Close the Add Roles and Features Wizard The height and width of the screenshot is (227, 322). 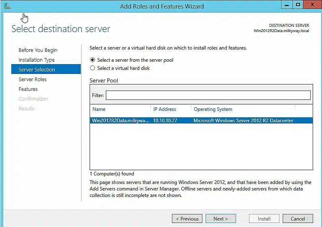click(x=312, y=5)
